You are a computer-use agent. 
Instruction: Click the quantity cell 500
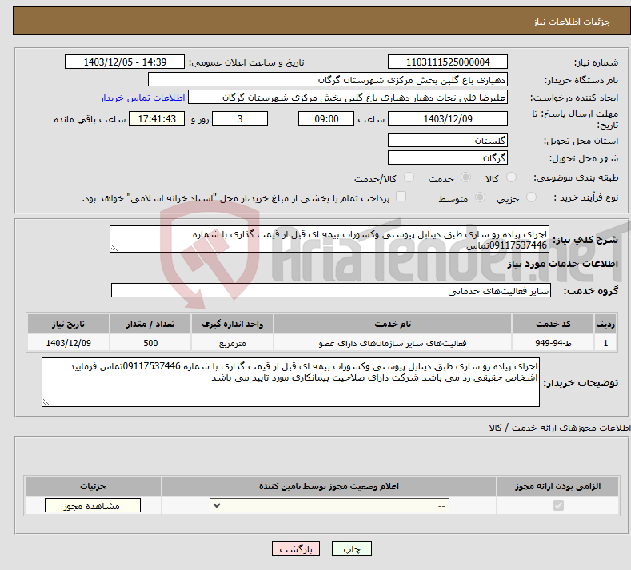tap(150, 343)
